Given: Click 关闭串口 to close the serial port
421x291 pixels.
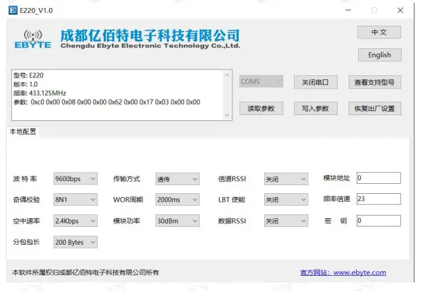Looking at the screenshot, I should [316, 82].
